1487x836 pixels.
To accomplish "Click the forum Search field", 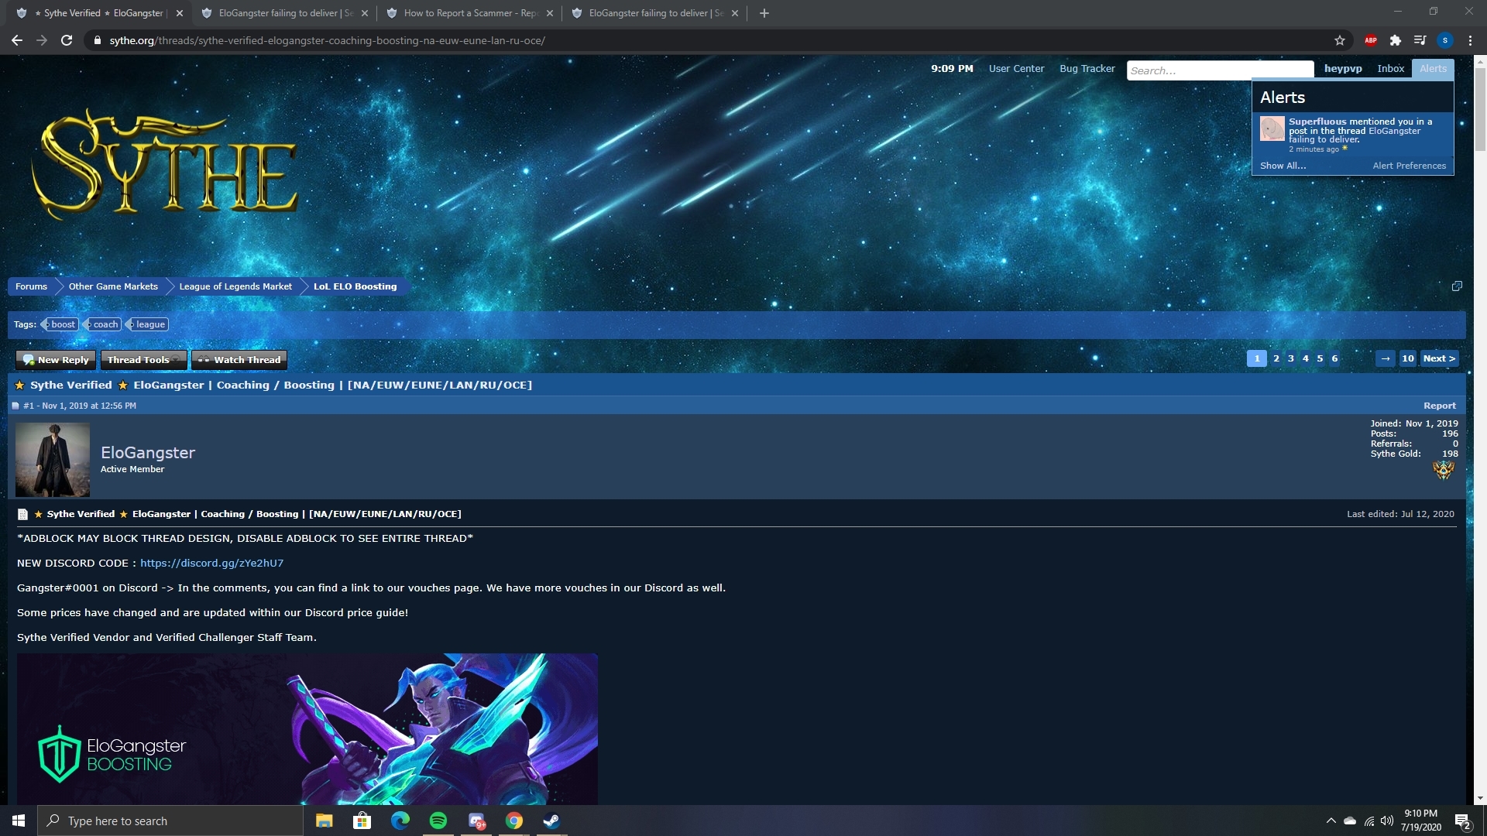I will coord(1219,70).
